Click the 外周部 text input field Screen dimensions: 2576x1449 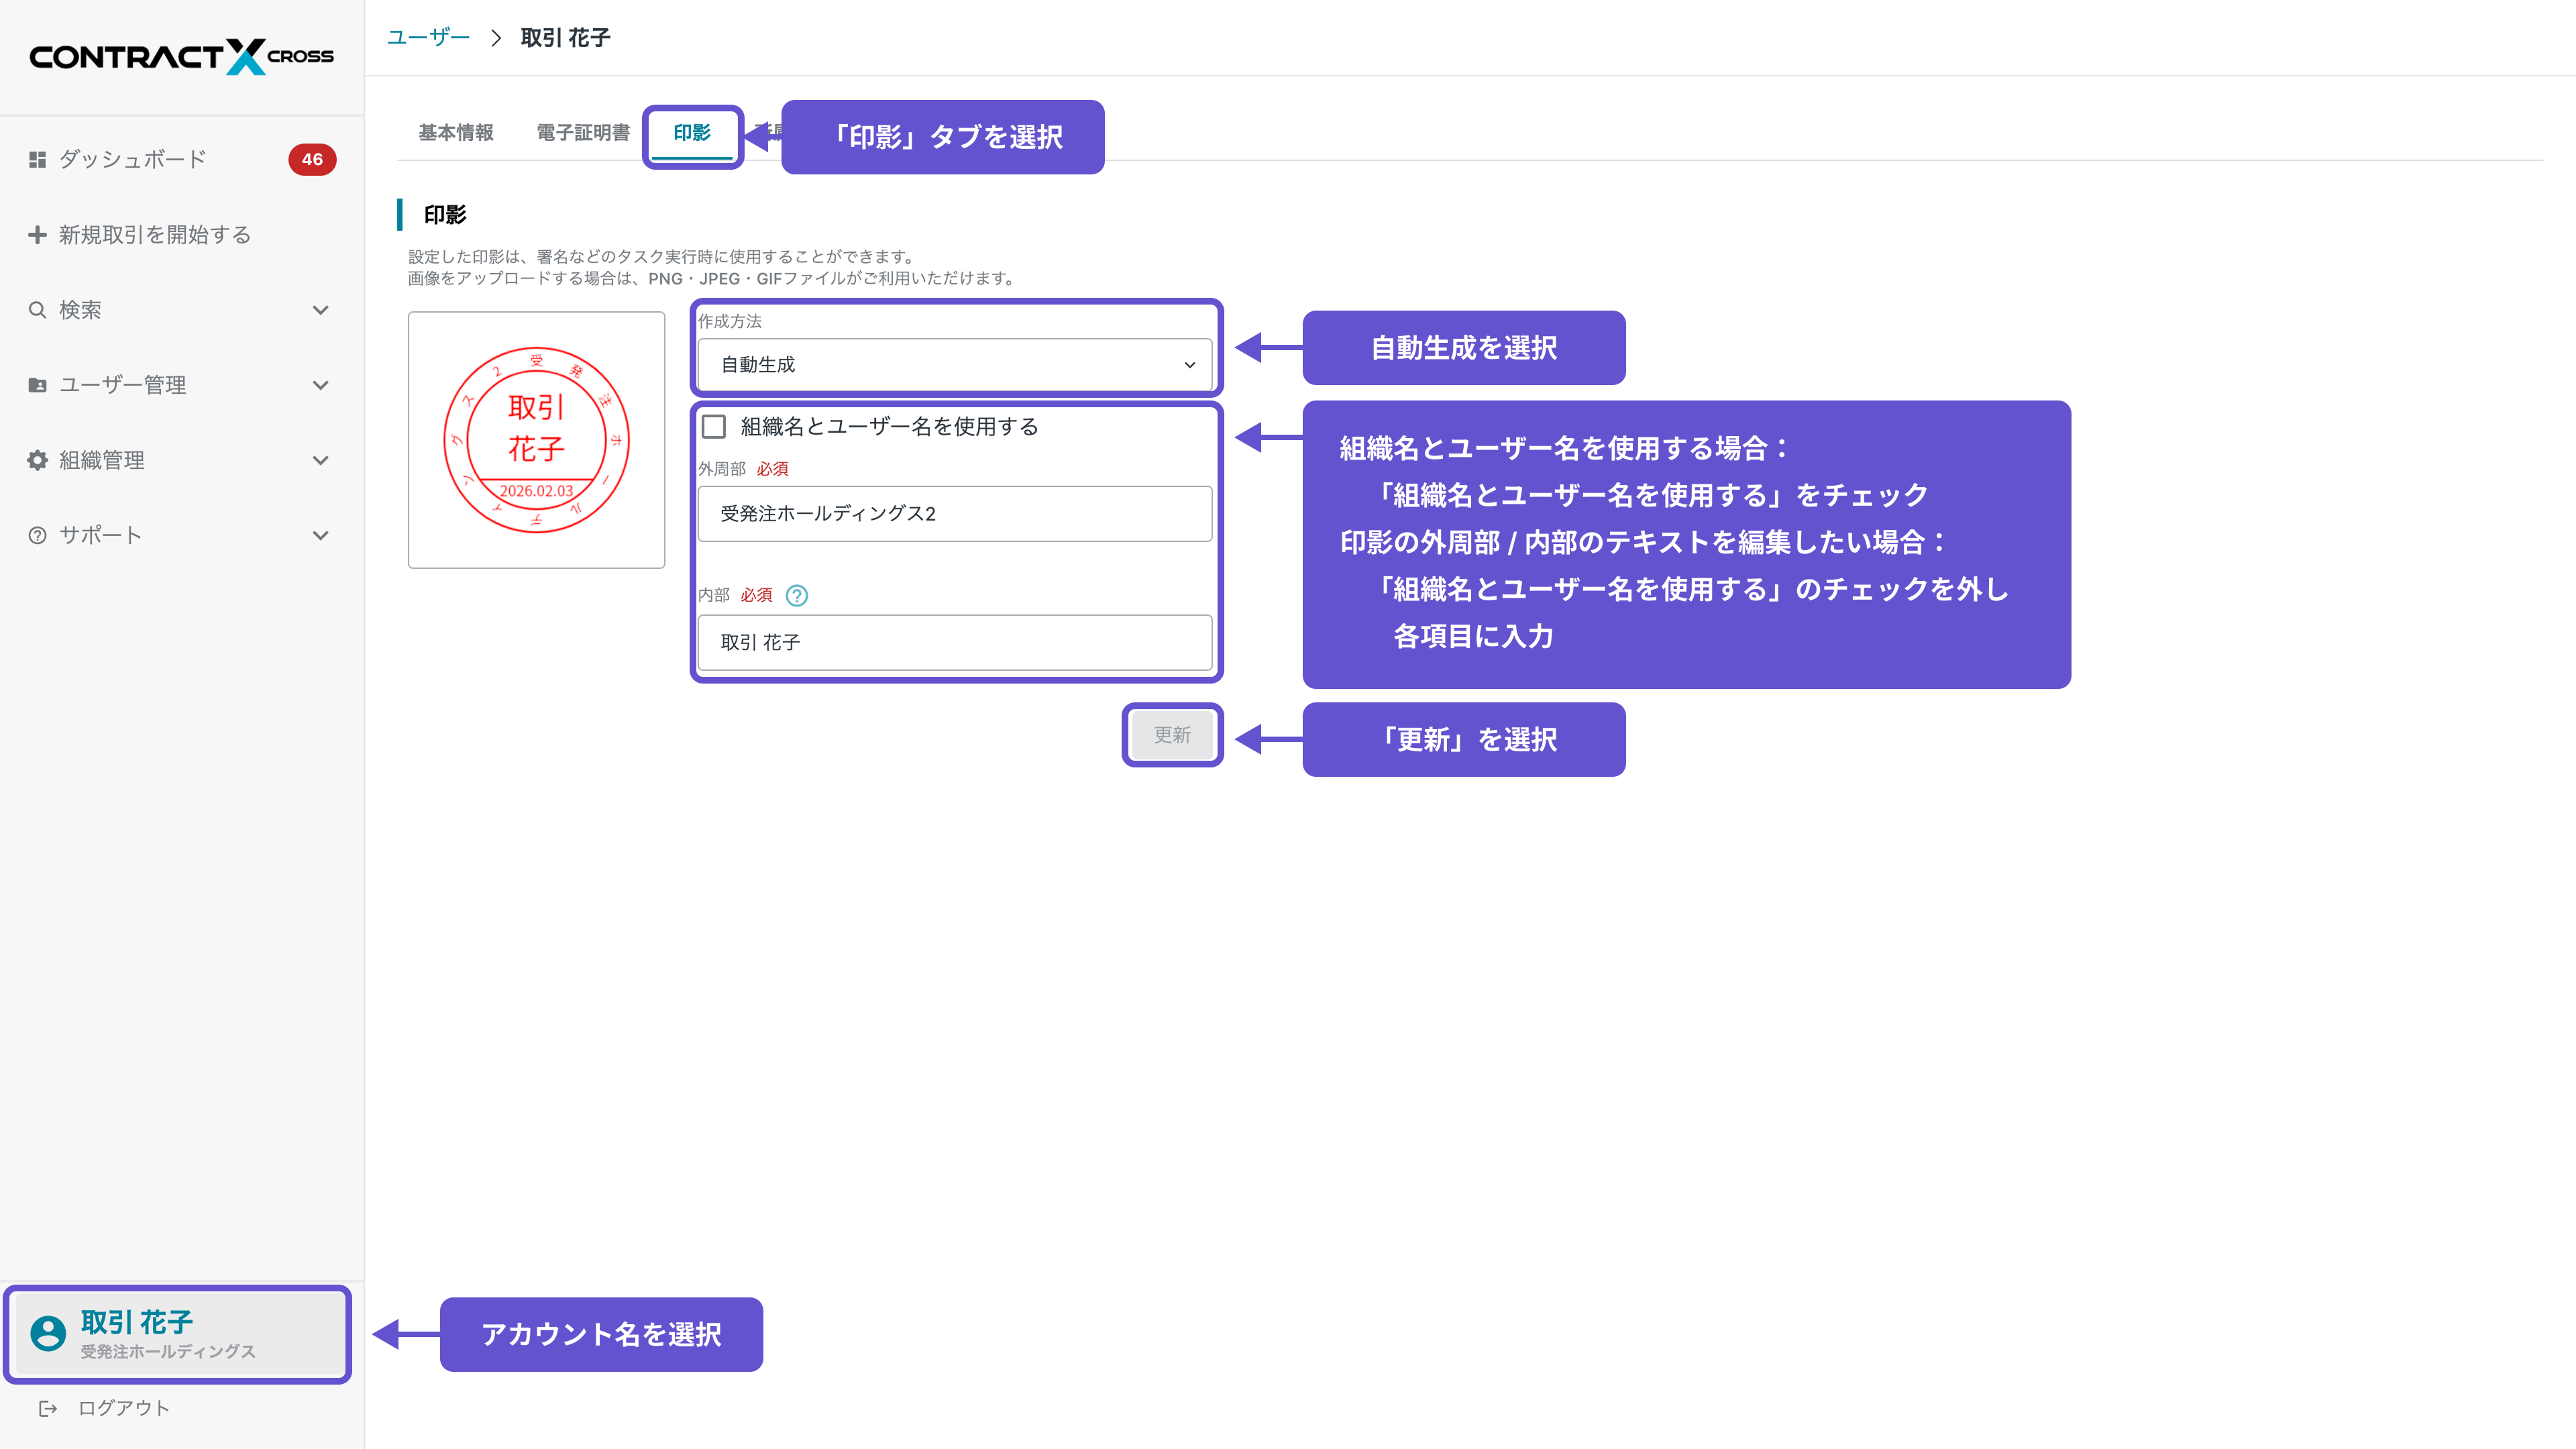954,514
